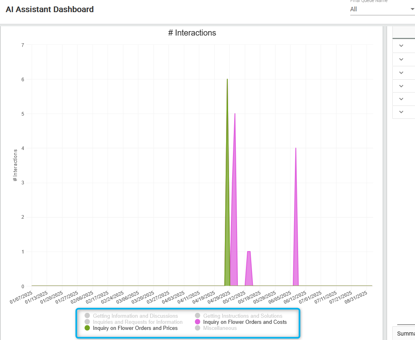Click gray circle beside Getting Information and Discussions
Viewport: 415px width, 340px height.
click(87, 316)
